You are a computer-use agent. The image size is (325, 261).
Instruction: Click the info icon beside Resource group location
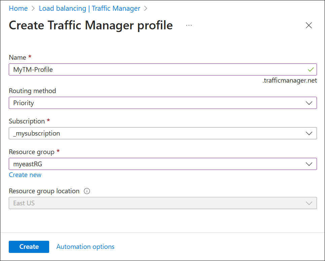pos(87,191)
